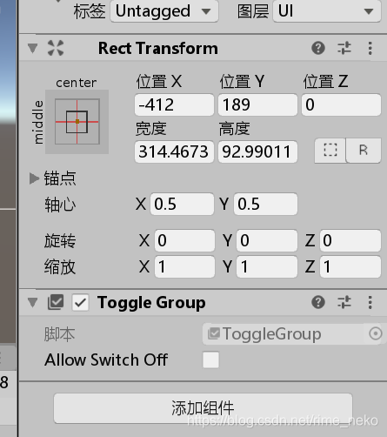Click the 图层 layer label
This screenshot has height=437, width=387.
point(253,11)
